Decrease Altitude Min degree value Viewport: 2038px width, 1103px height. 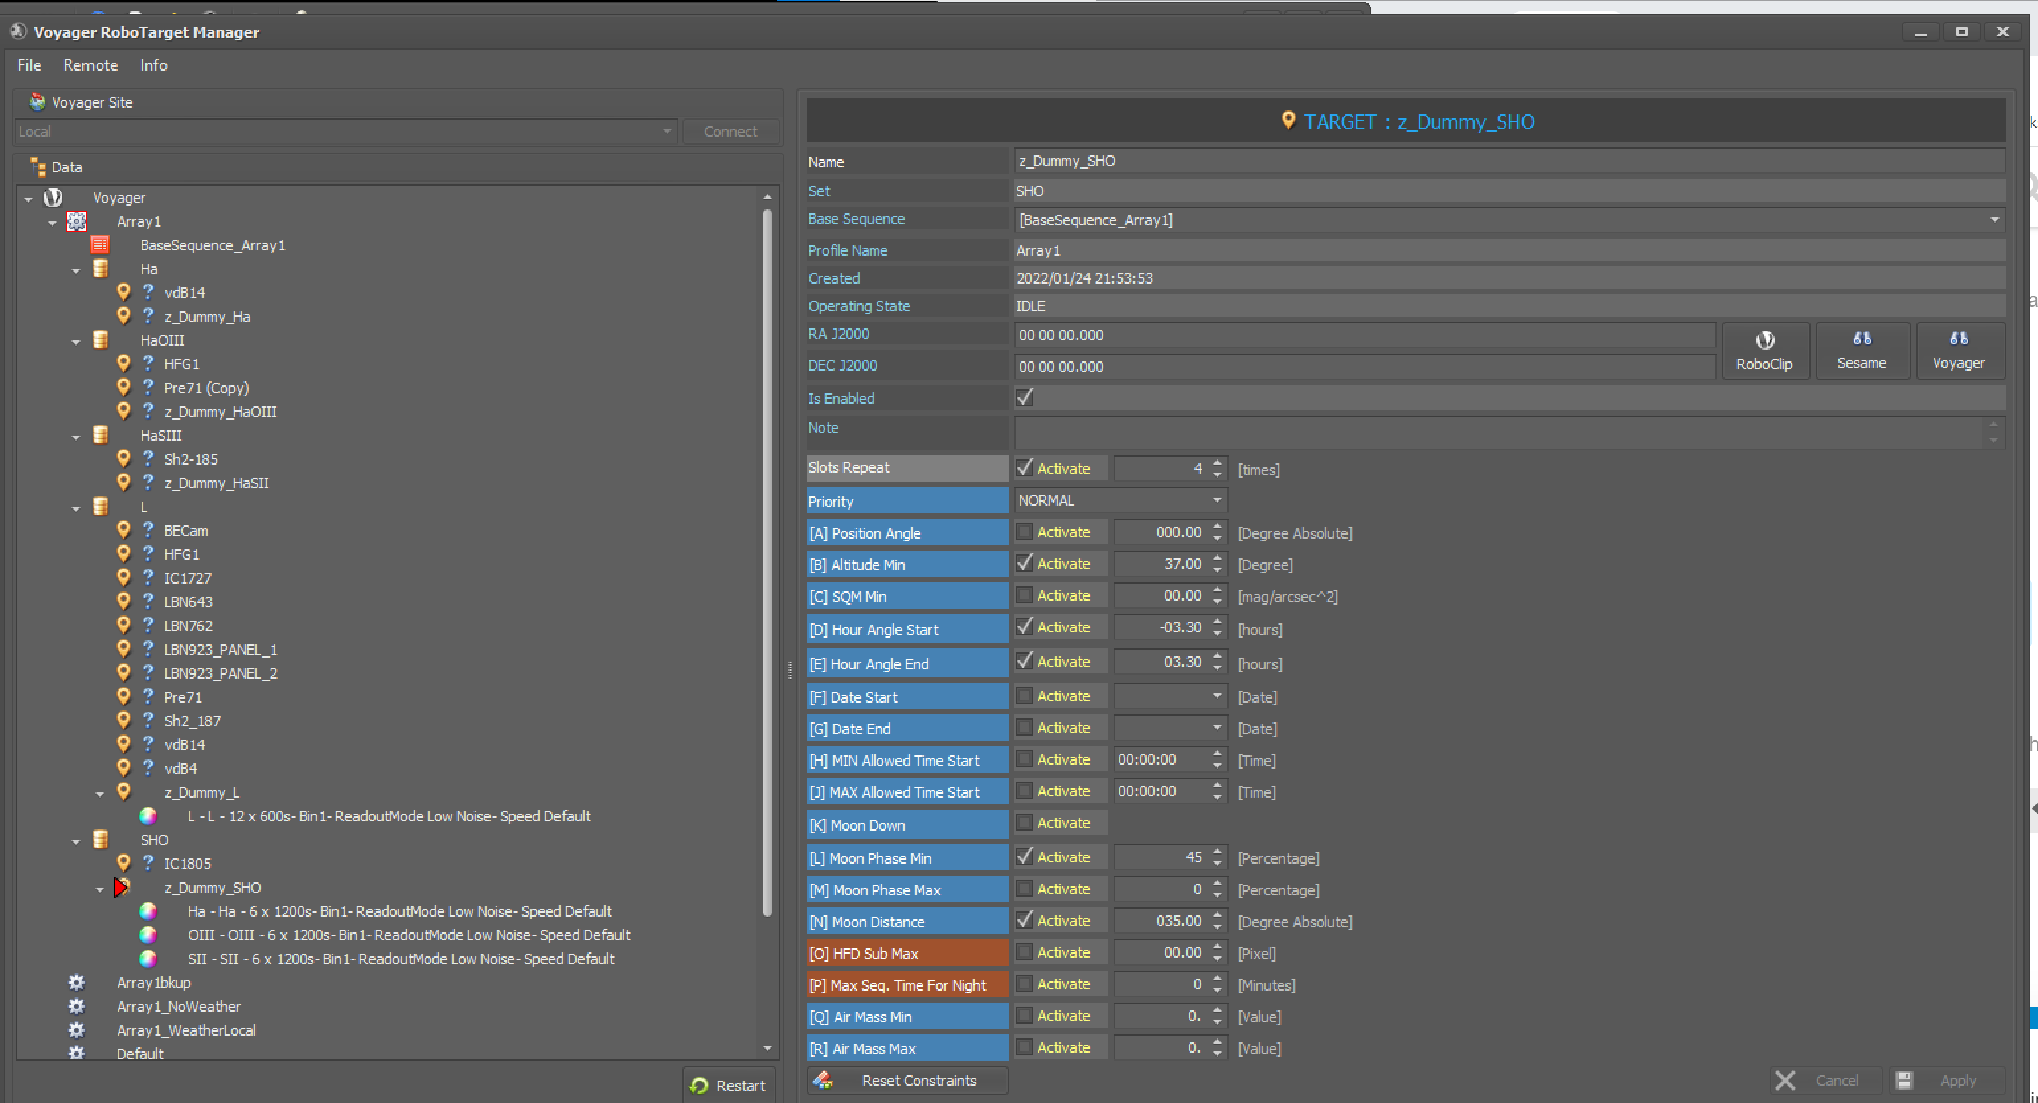pos(1217,570)
